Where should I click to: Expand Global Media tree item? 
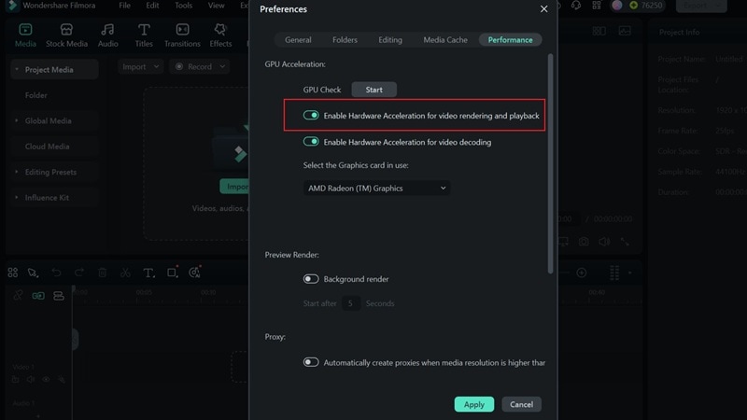[x=17, y=120]
